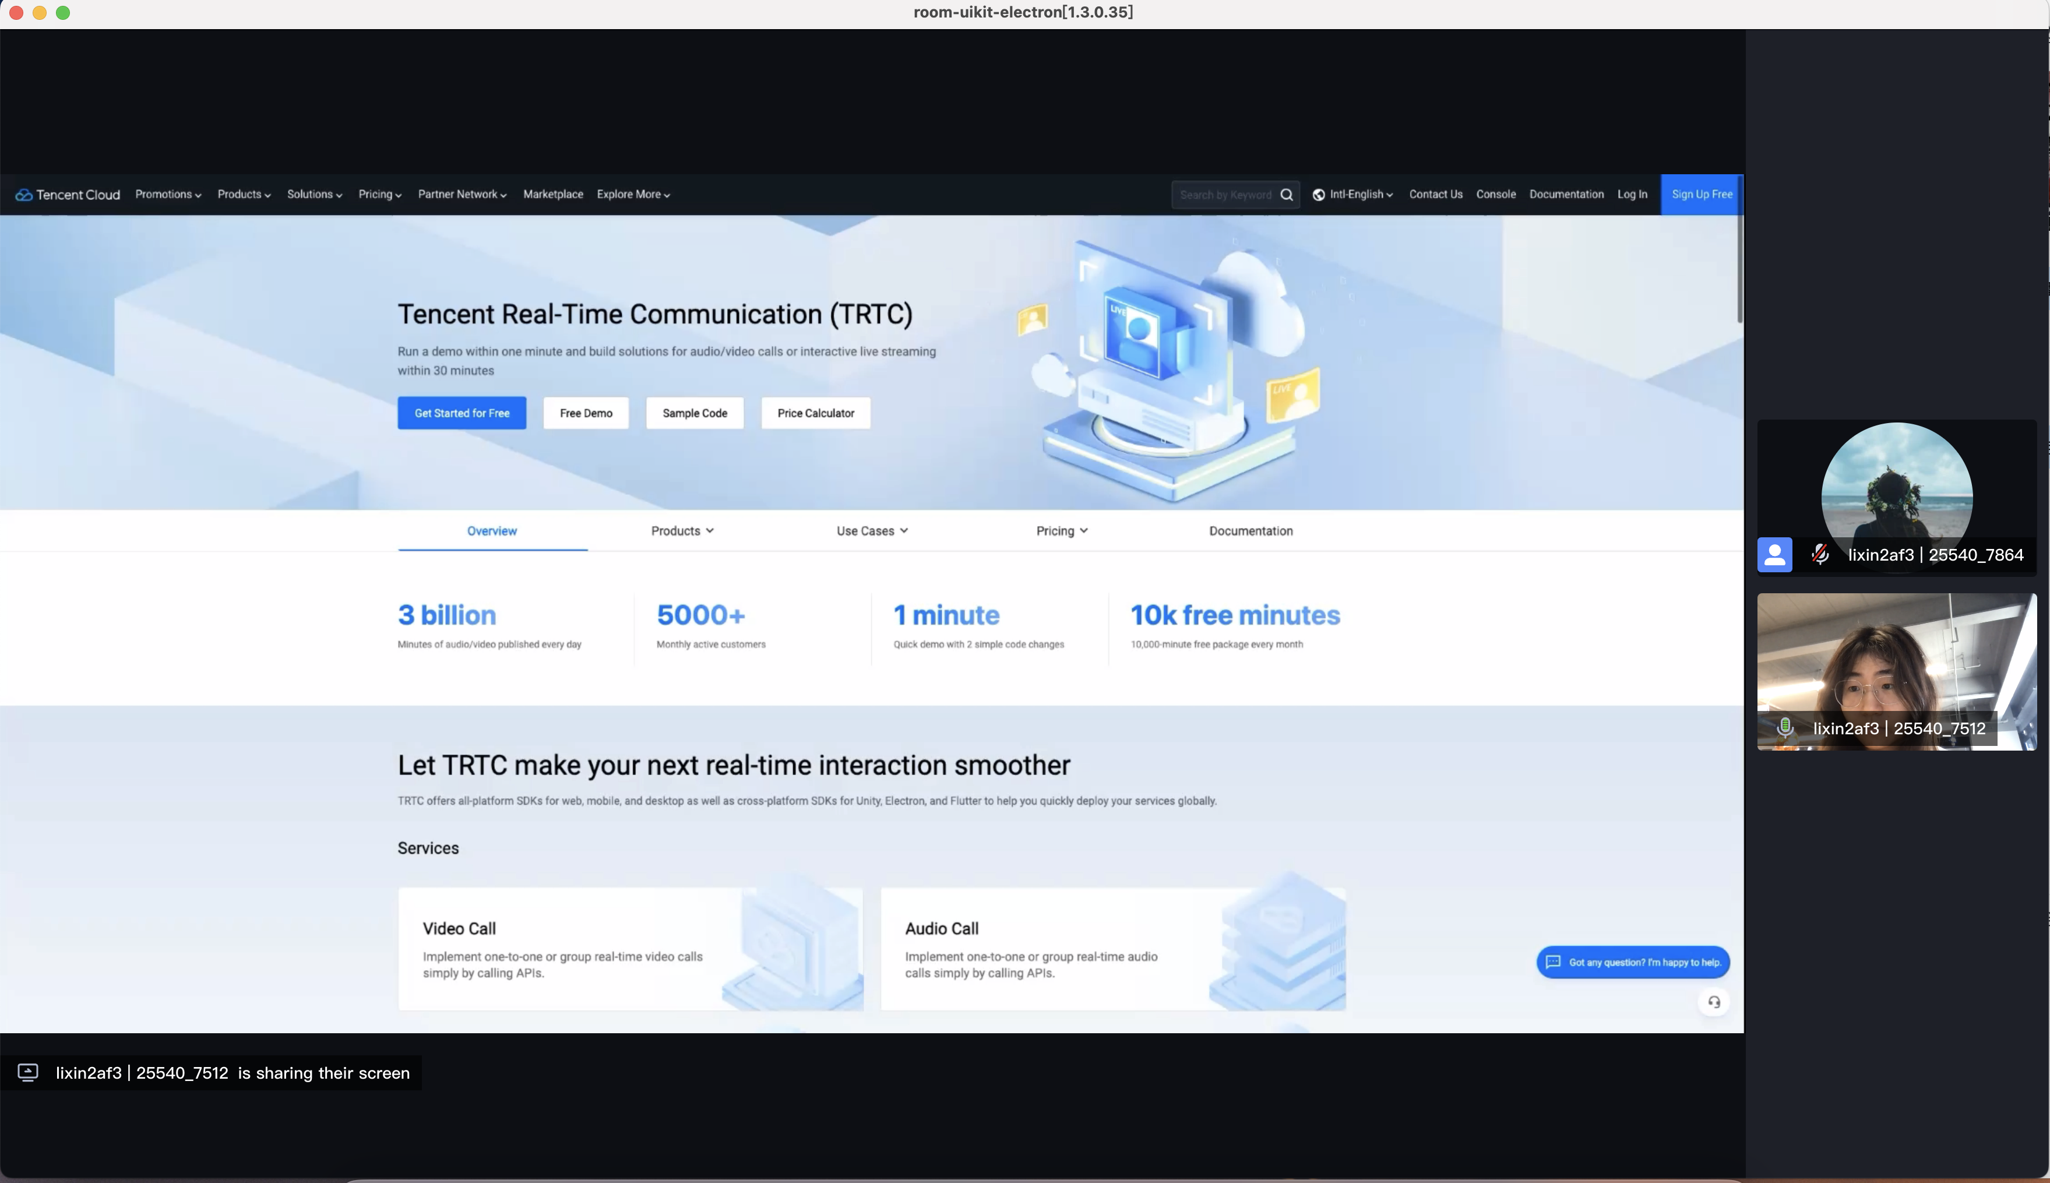Click the '3 billion' statistic text

(447, 615)
